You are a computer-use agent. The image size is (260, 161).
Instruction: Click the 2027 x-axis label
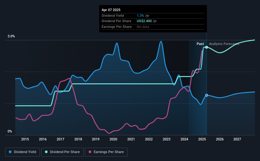pos(237,139)
